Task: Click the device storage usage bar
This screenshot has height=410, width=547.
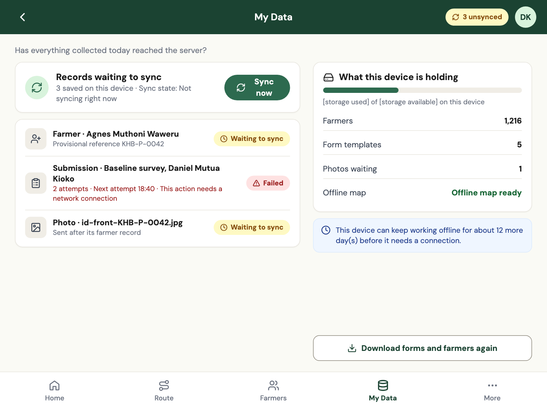Action: point(422,90)
